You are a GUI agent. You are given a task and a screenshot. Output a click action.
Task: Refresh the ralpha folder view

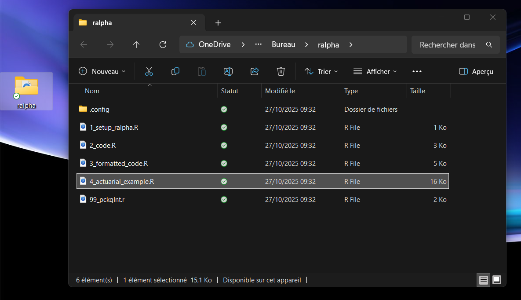pos(163,44)
